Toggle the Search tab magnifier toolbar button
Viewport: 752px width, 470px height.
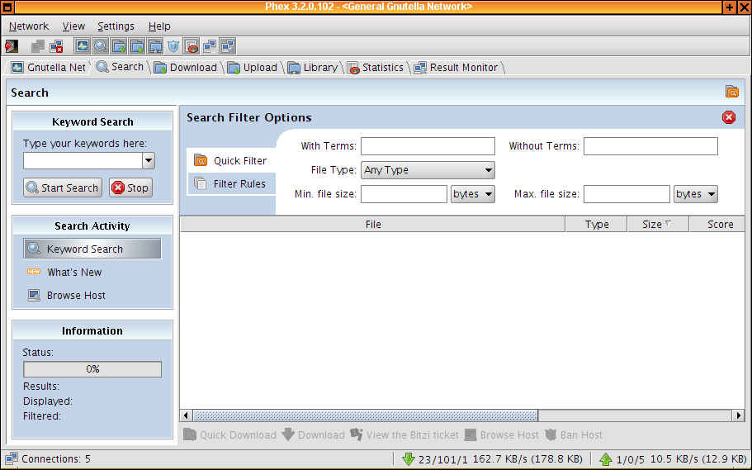click(x=100, y=46)
